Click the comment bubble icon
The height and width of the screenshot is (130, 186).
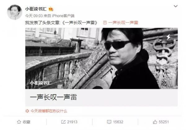[109, 122]
